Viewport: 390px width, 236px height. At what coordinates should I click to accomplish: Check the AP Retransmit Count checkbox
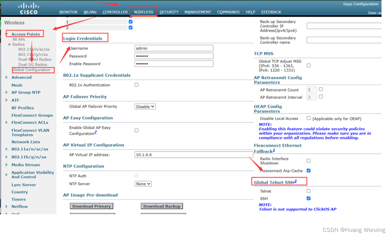coord(321,89)
